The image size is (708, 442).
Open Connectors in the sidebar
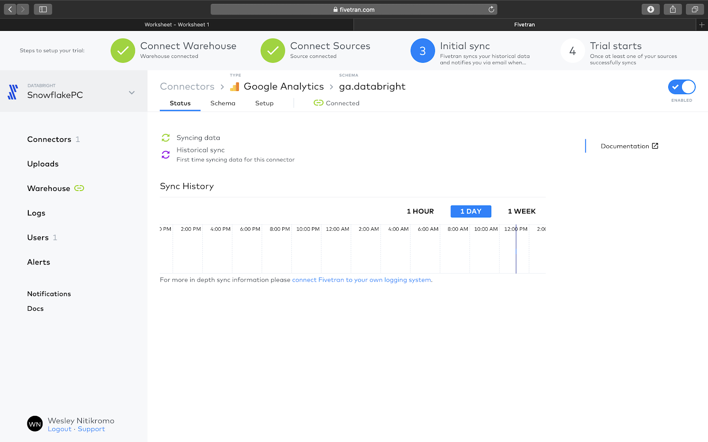(x=49, y=140)
